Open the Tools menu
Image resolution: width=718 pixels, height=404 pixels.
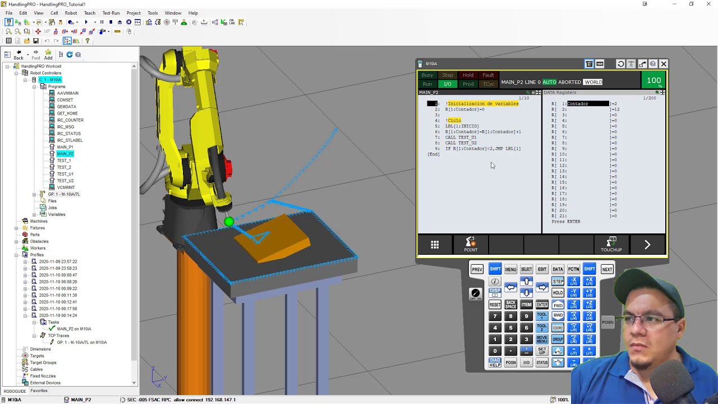153,13
